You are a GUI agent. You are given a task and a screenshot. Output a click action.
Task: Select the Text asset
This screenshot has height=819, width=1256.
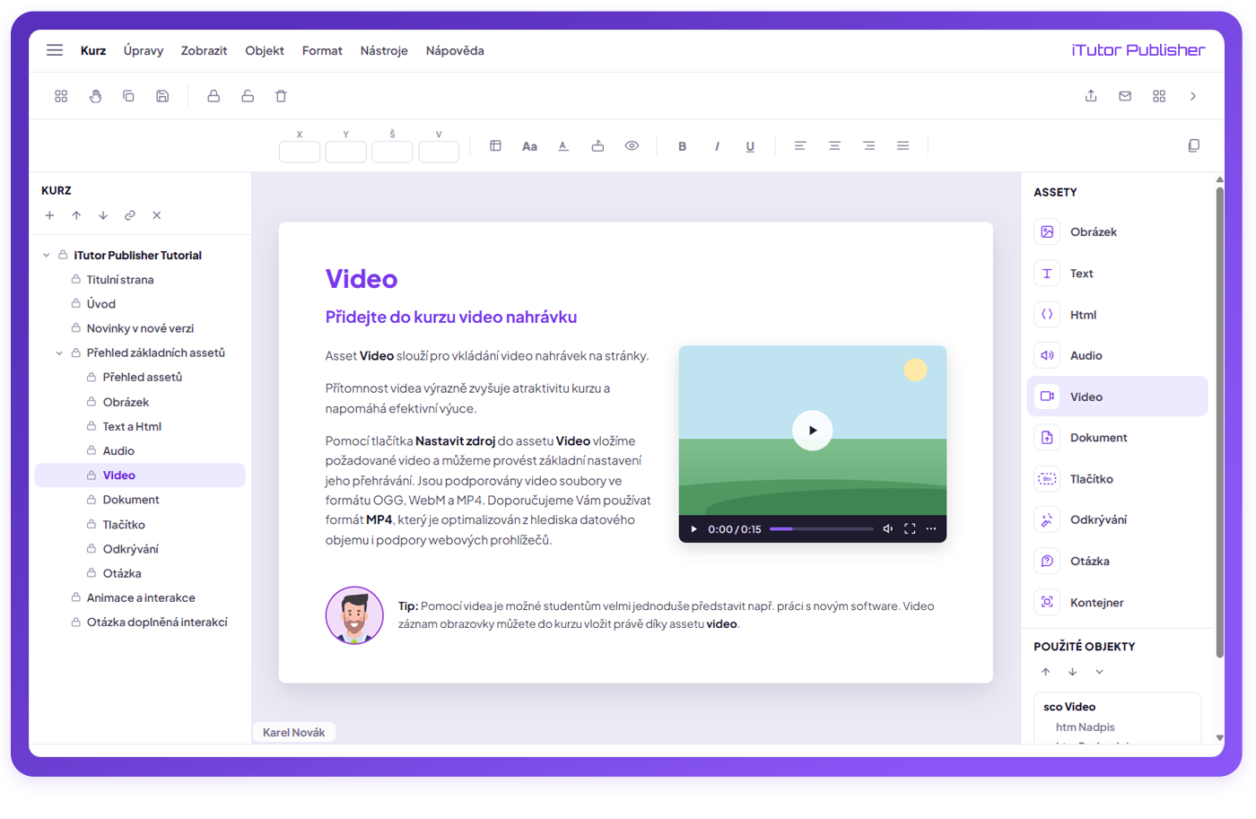click(1117, 274)
